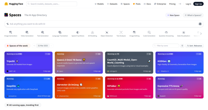Select the Image Generation category icon
This screenshot has height=110, width=208.
(10, 33)
